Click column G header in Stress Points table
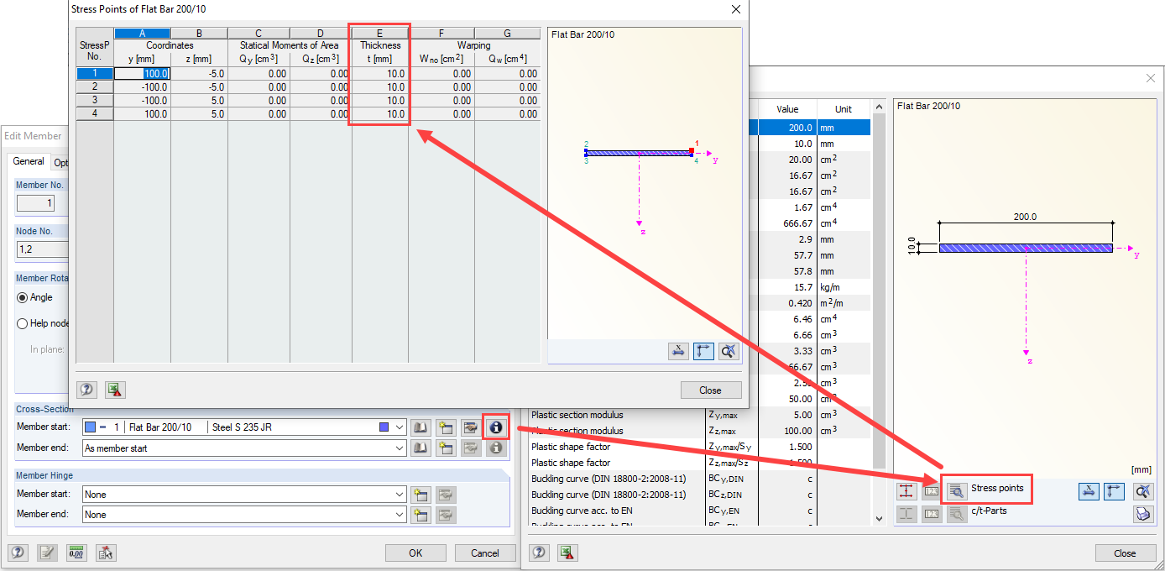Screen dimensions: 1165x571 coord(507,33)
